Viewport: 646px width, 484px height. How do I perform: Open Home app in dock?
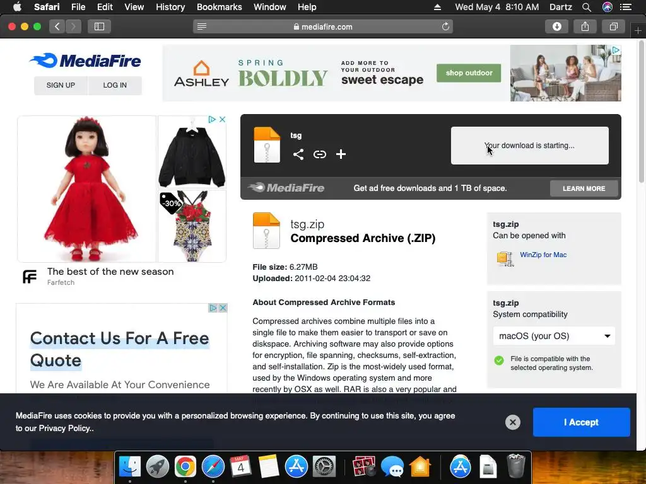(420, 467)
